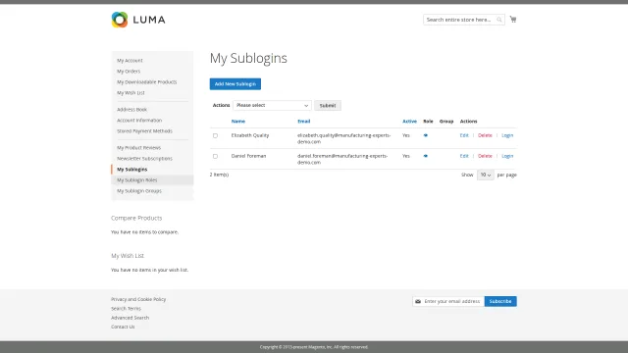This screenshot has width=628, height=353.
Task: Select Daniel Foreman's row checkbox
Action: tap(215, 157)
